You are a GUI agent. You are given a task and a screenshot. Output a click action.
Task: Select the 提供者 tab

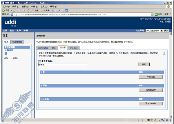click(63, 48)
